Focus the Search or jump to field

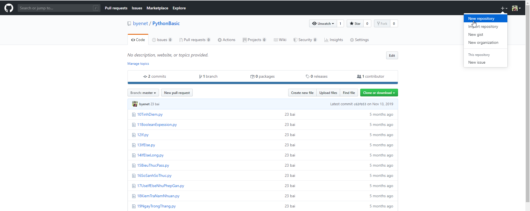59,8
